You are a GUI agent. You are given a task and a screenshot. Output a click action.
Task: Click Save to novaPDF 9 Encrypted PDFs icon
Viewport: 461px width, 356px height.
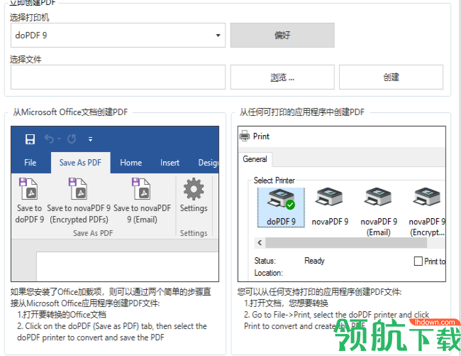pyautogui.click(x=78, y=189)
